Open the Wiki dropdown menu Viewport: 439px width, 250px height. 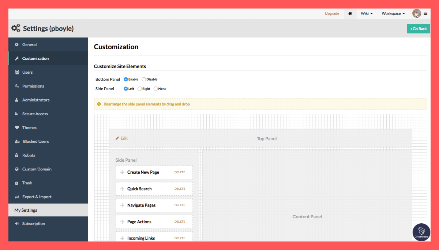click(366, 13)
